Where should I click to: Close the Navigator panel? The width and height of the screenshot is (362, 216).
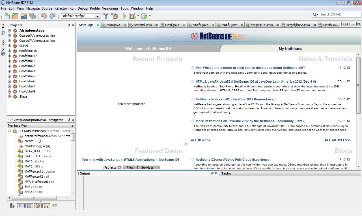tap(73, 120)
